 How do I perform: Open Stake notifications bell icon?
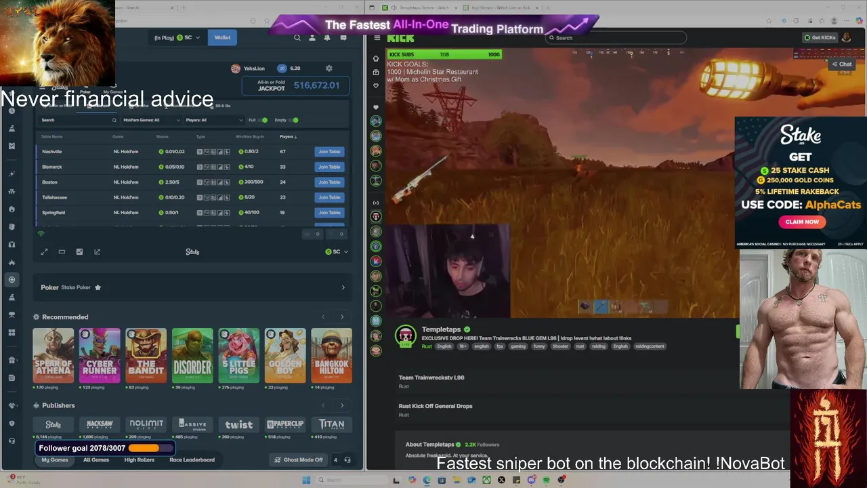[327, 38]
